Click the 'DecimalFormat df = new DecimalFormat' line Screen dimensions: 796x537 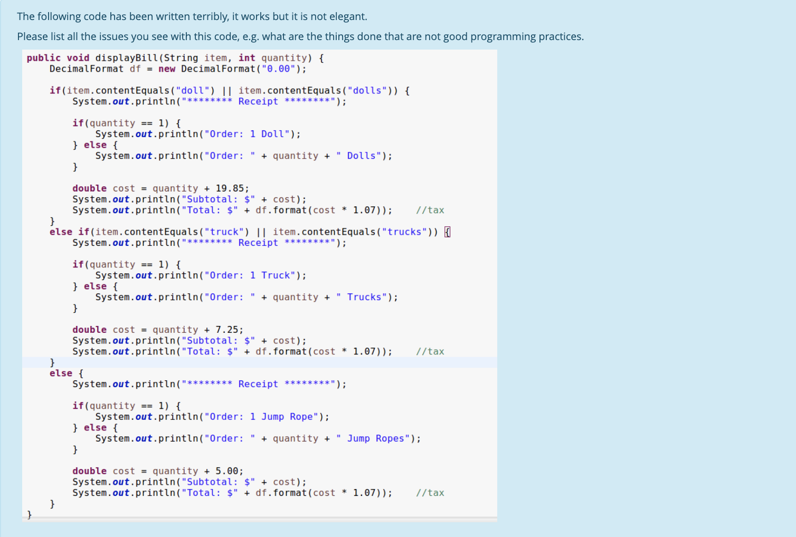178,69
